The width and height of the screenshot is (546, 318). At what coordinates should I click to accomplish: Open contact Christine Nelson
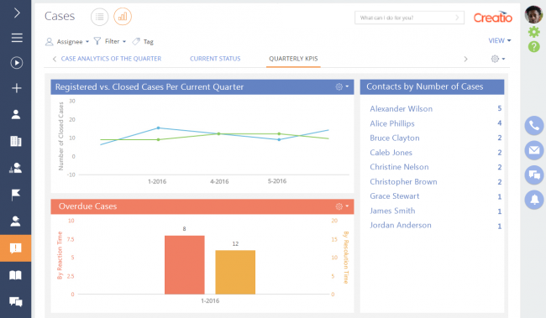[x=399, y=167]
